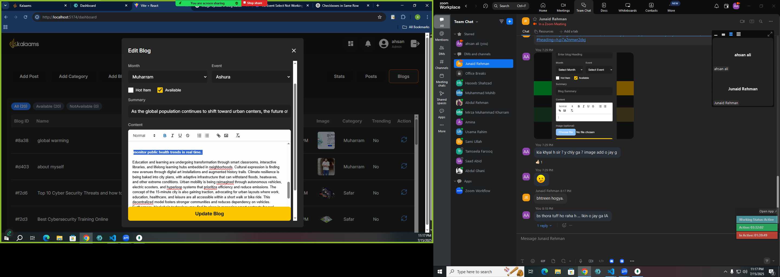Open send options arrow next to send button
The height and width of the screenshot is (277, 780).
click(774, 261)
